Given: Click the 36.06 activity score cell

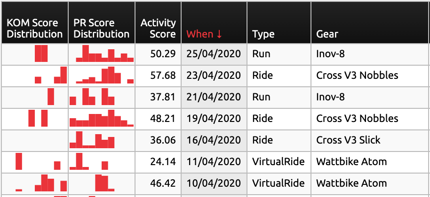Looking at the screenshot, I should click(x=158, y=140).
